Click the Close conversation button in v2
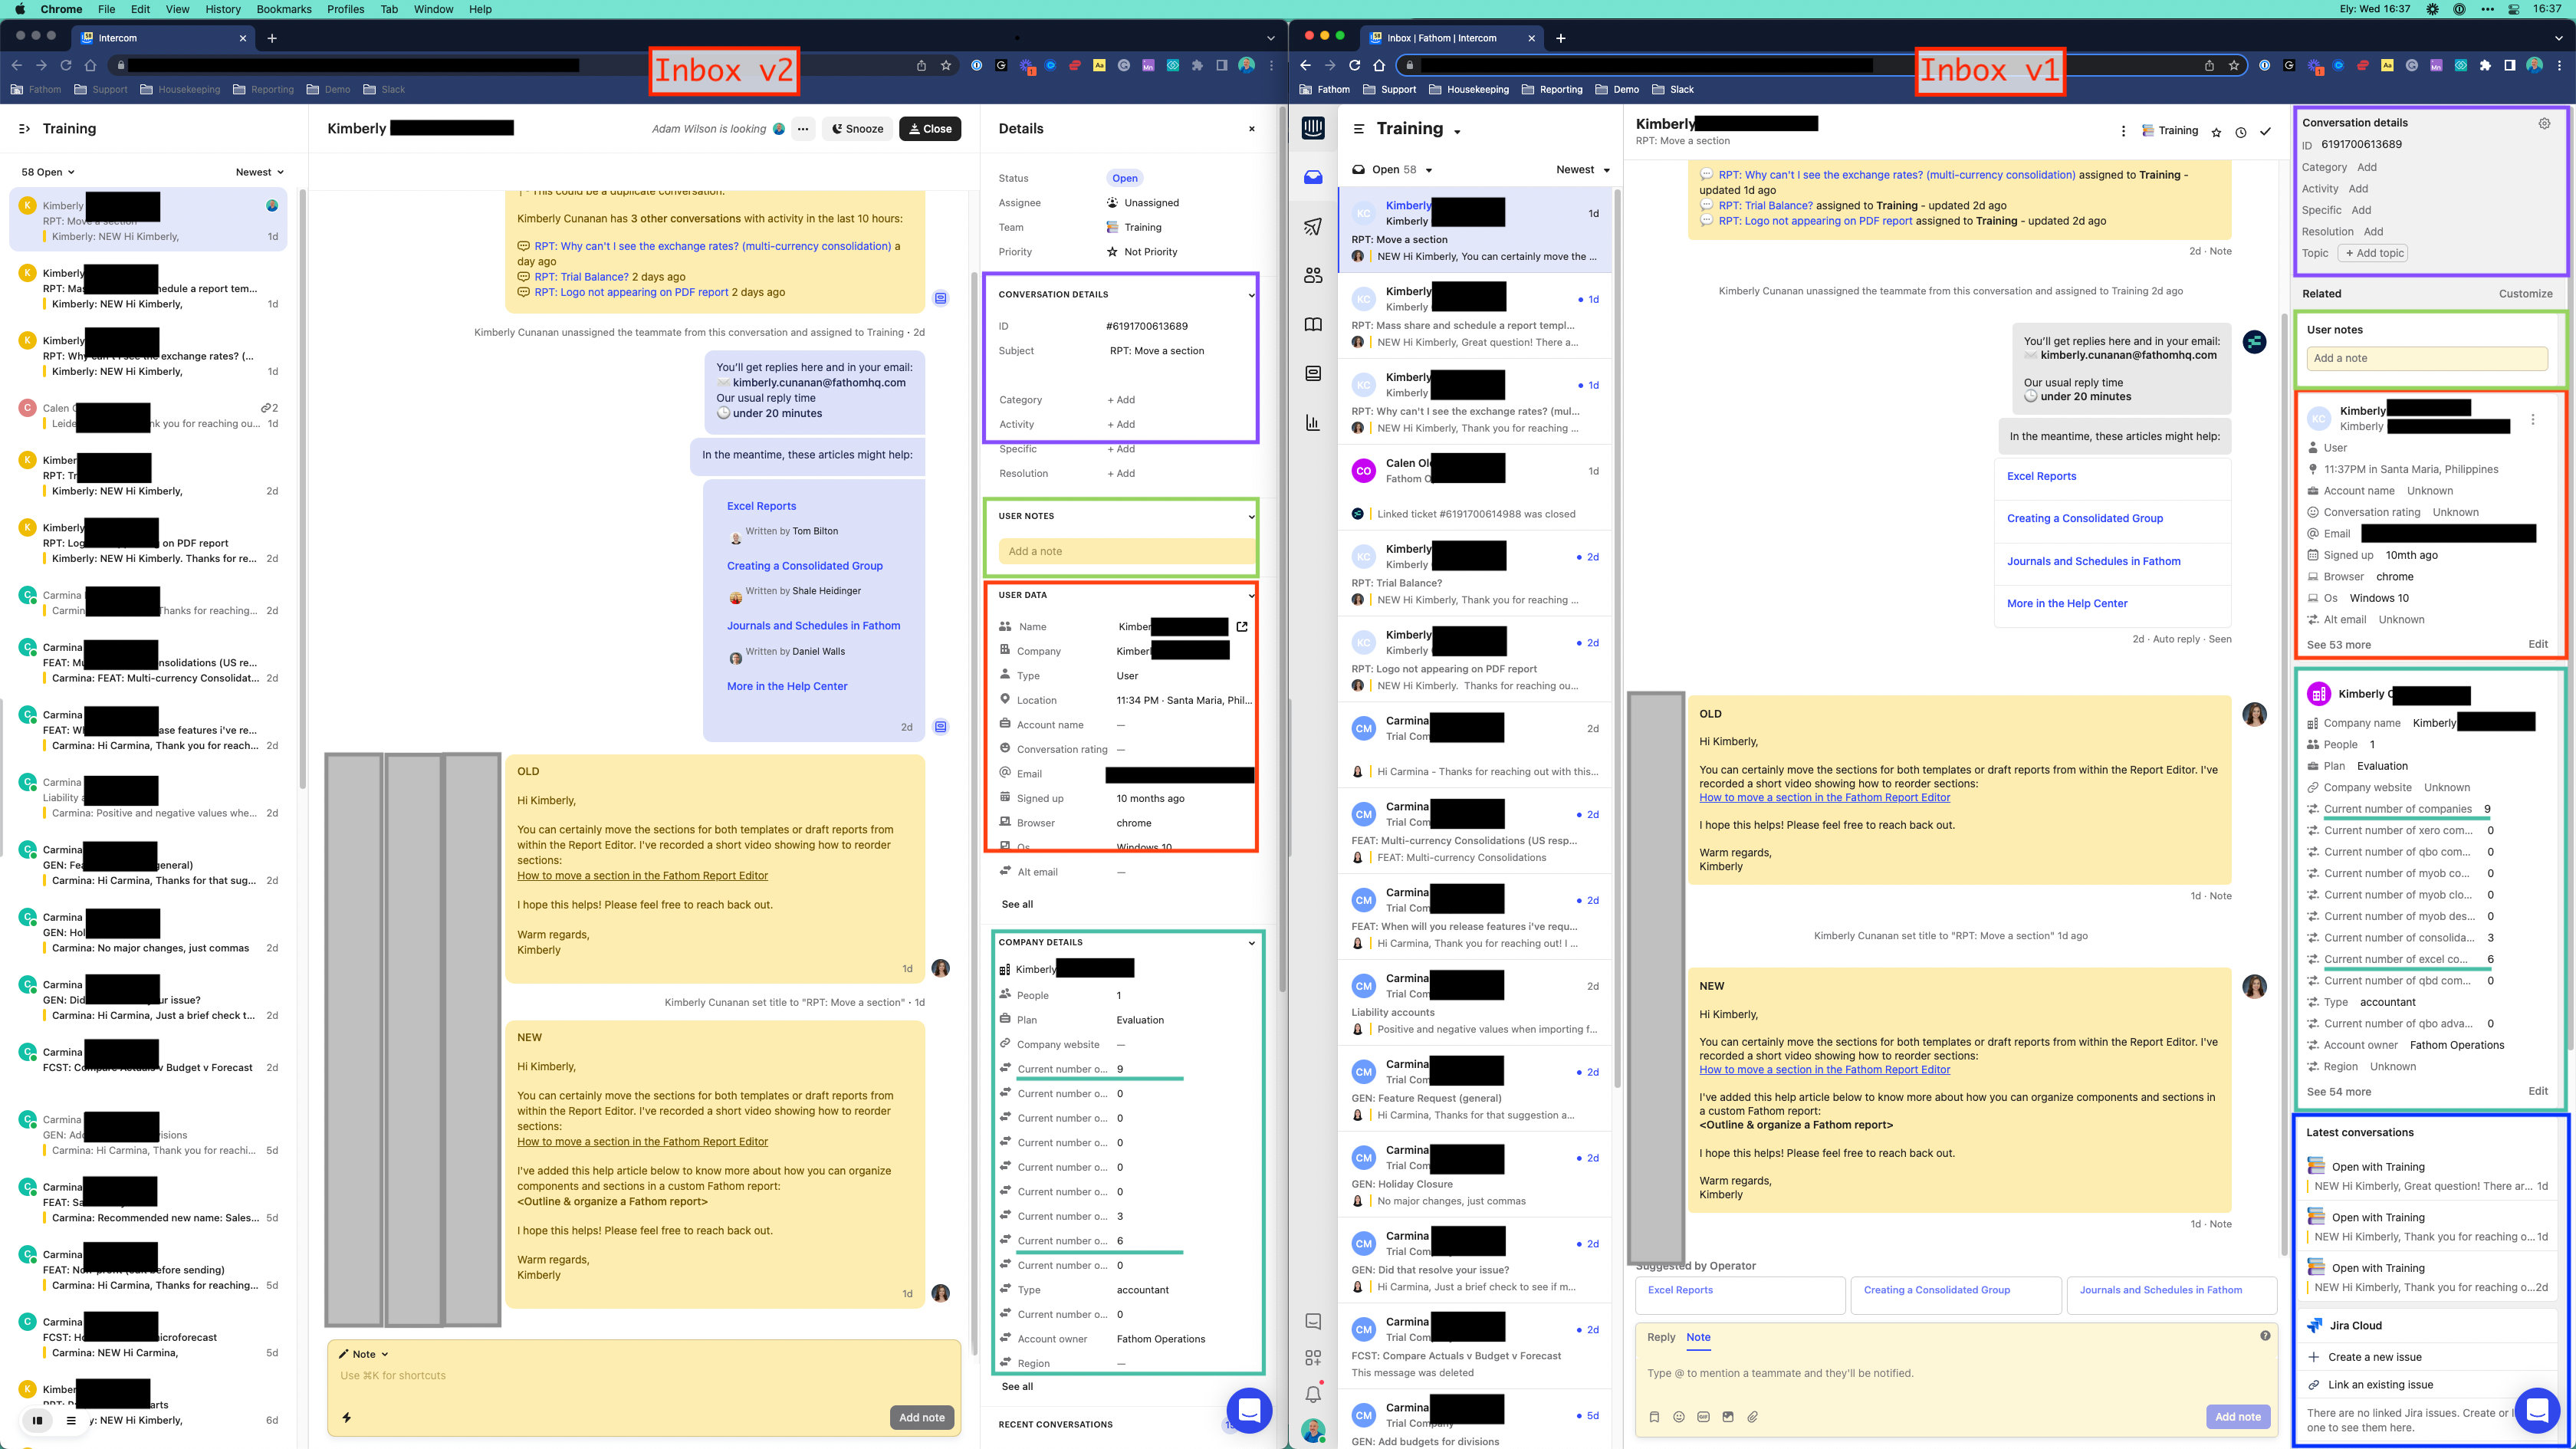Screen dimensions: 2576x1449 pos(930,129)
